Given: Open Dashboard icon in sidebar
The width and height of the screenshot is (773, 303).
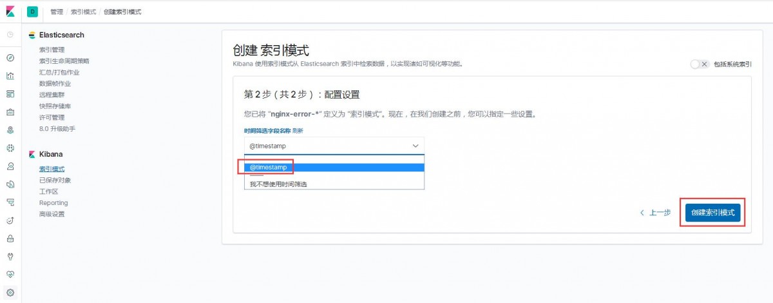Looking at the screenshot, I should 10,94.
